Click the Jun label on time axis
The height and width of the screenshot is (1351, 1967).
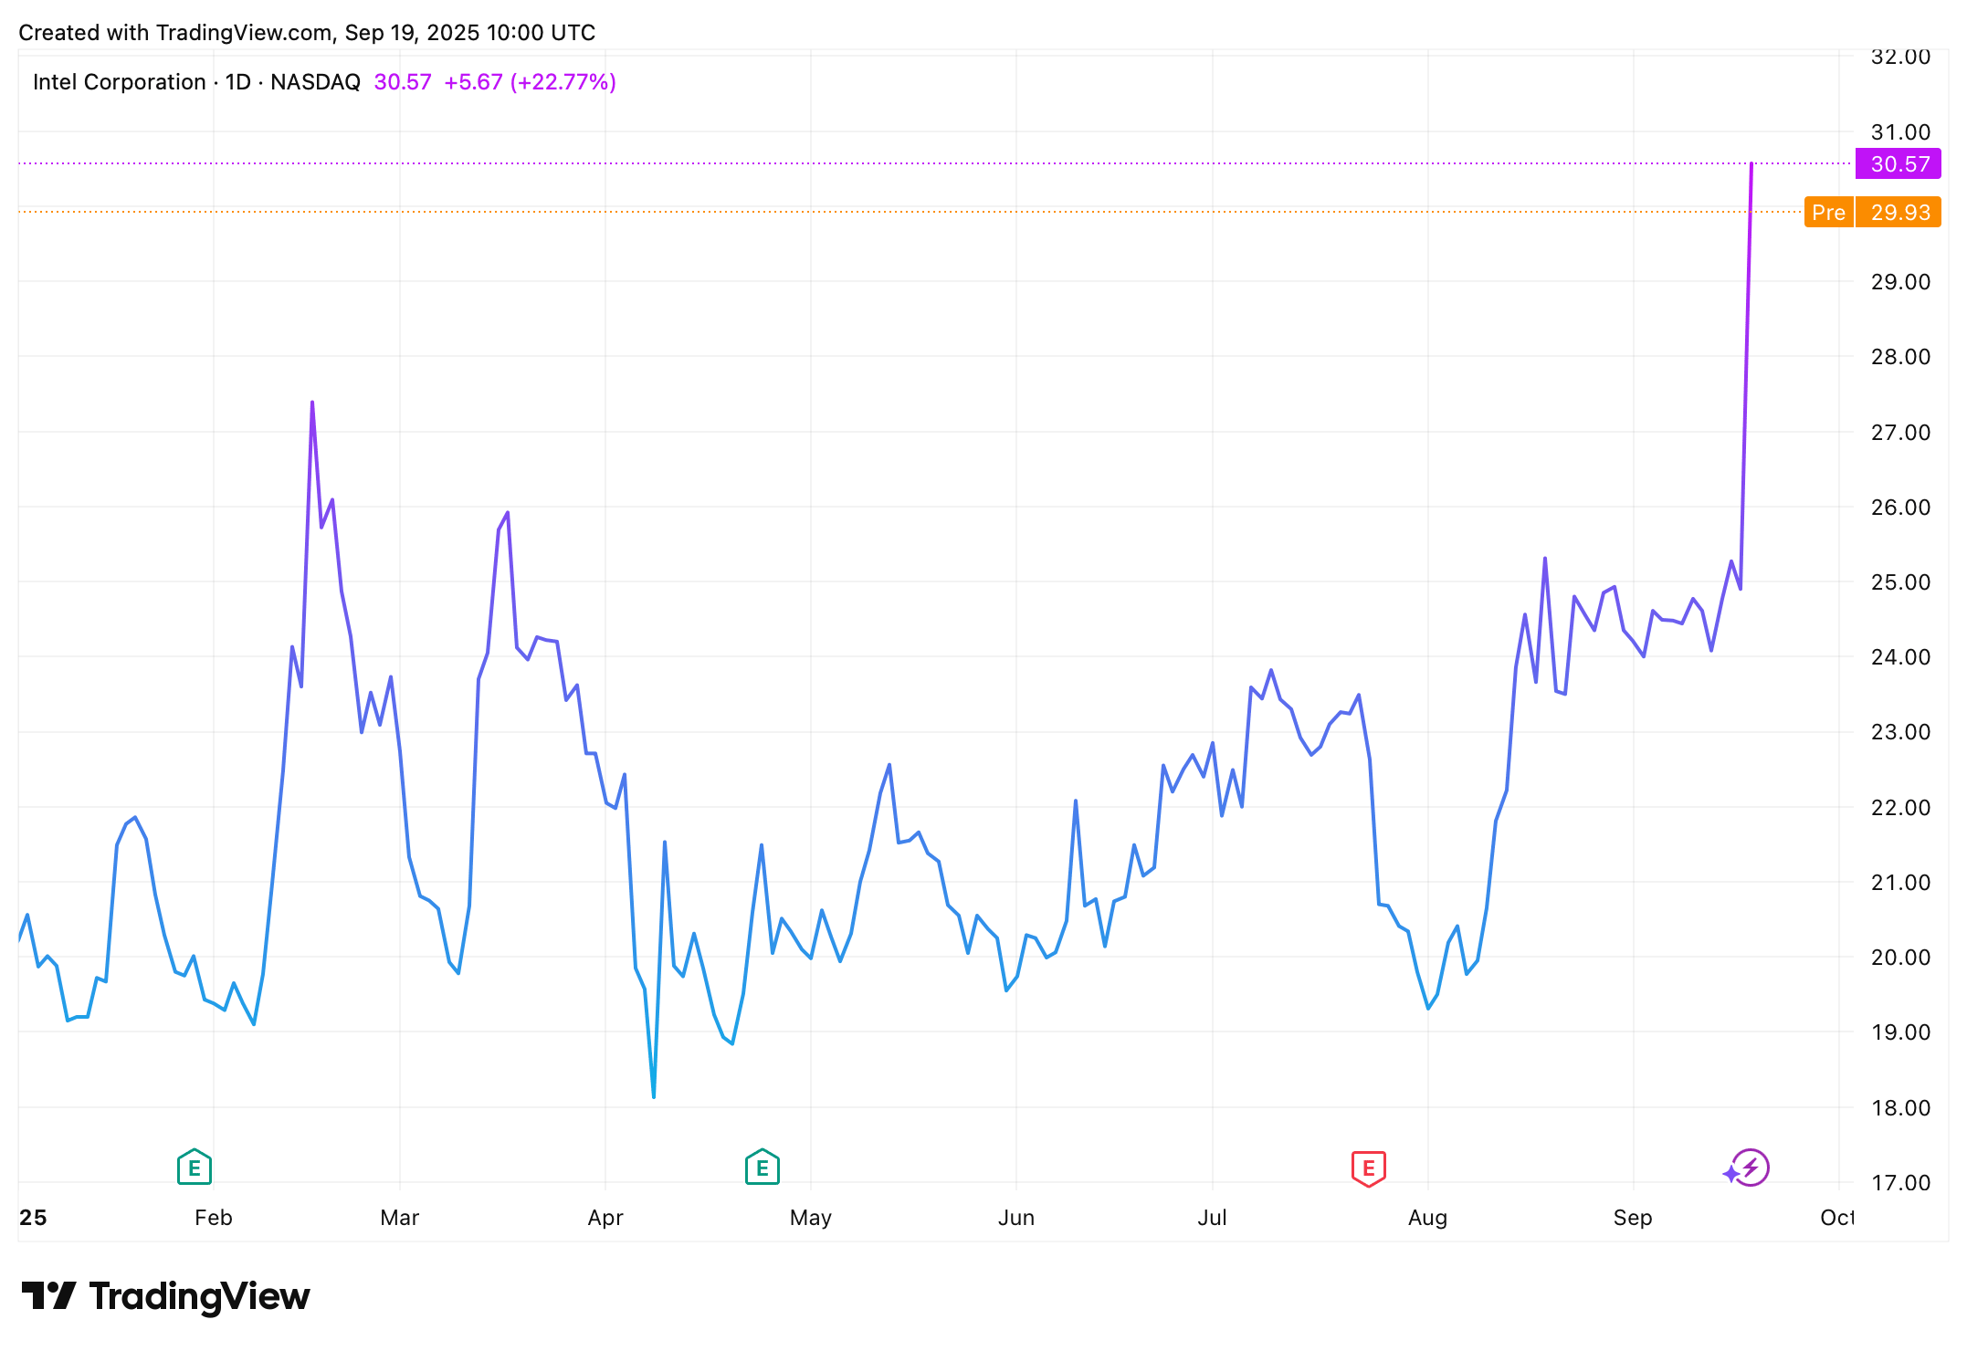[1016, 1218]
